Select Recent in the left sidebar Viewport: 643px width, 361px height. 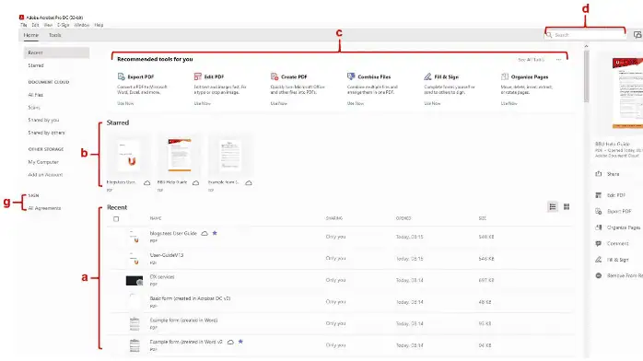click(x=56, y=52)
